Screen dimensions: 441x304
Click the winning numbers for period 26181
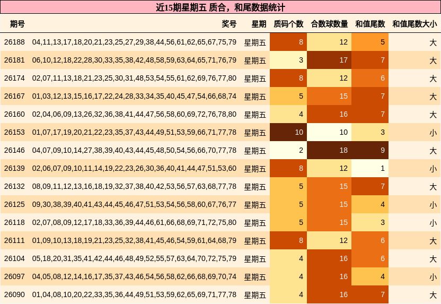click(x=134, y=60)
